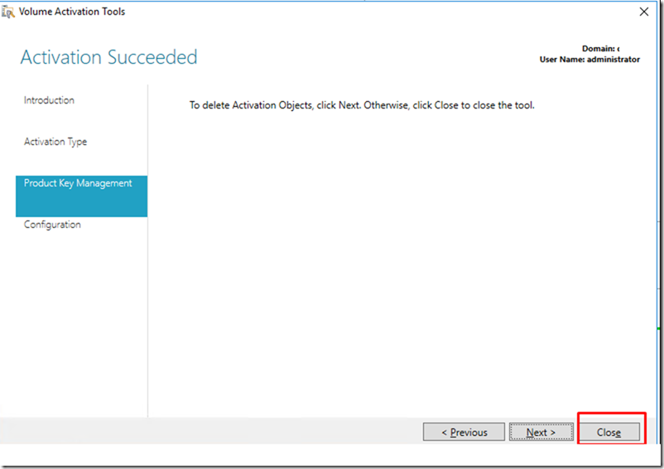Click the empty main content area
This screenshot has height=469, width=664.
[397, 265]
